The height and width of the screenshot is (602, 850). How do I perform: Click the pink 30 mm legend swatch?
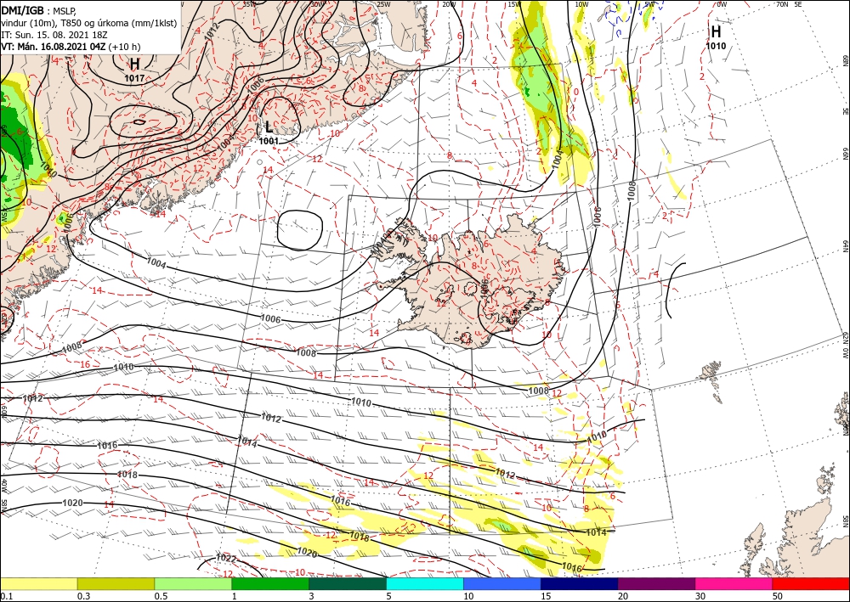(734, 583)
